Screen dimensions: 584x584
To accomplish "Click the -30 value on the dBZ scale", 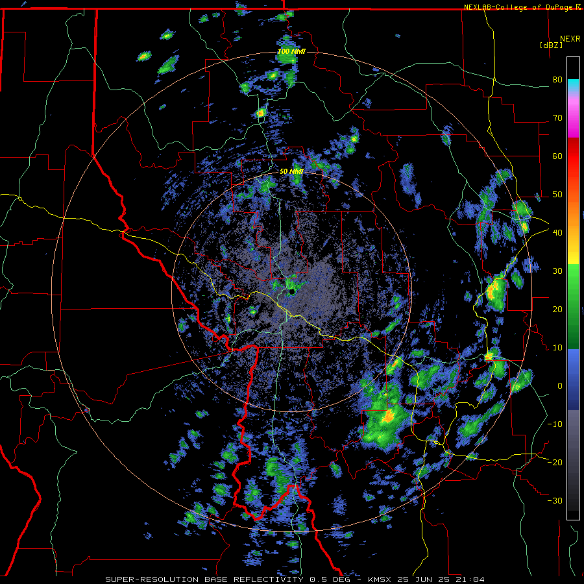I will [555, 500].
